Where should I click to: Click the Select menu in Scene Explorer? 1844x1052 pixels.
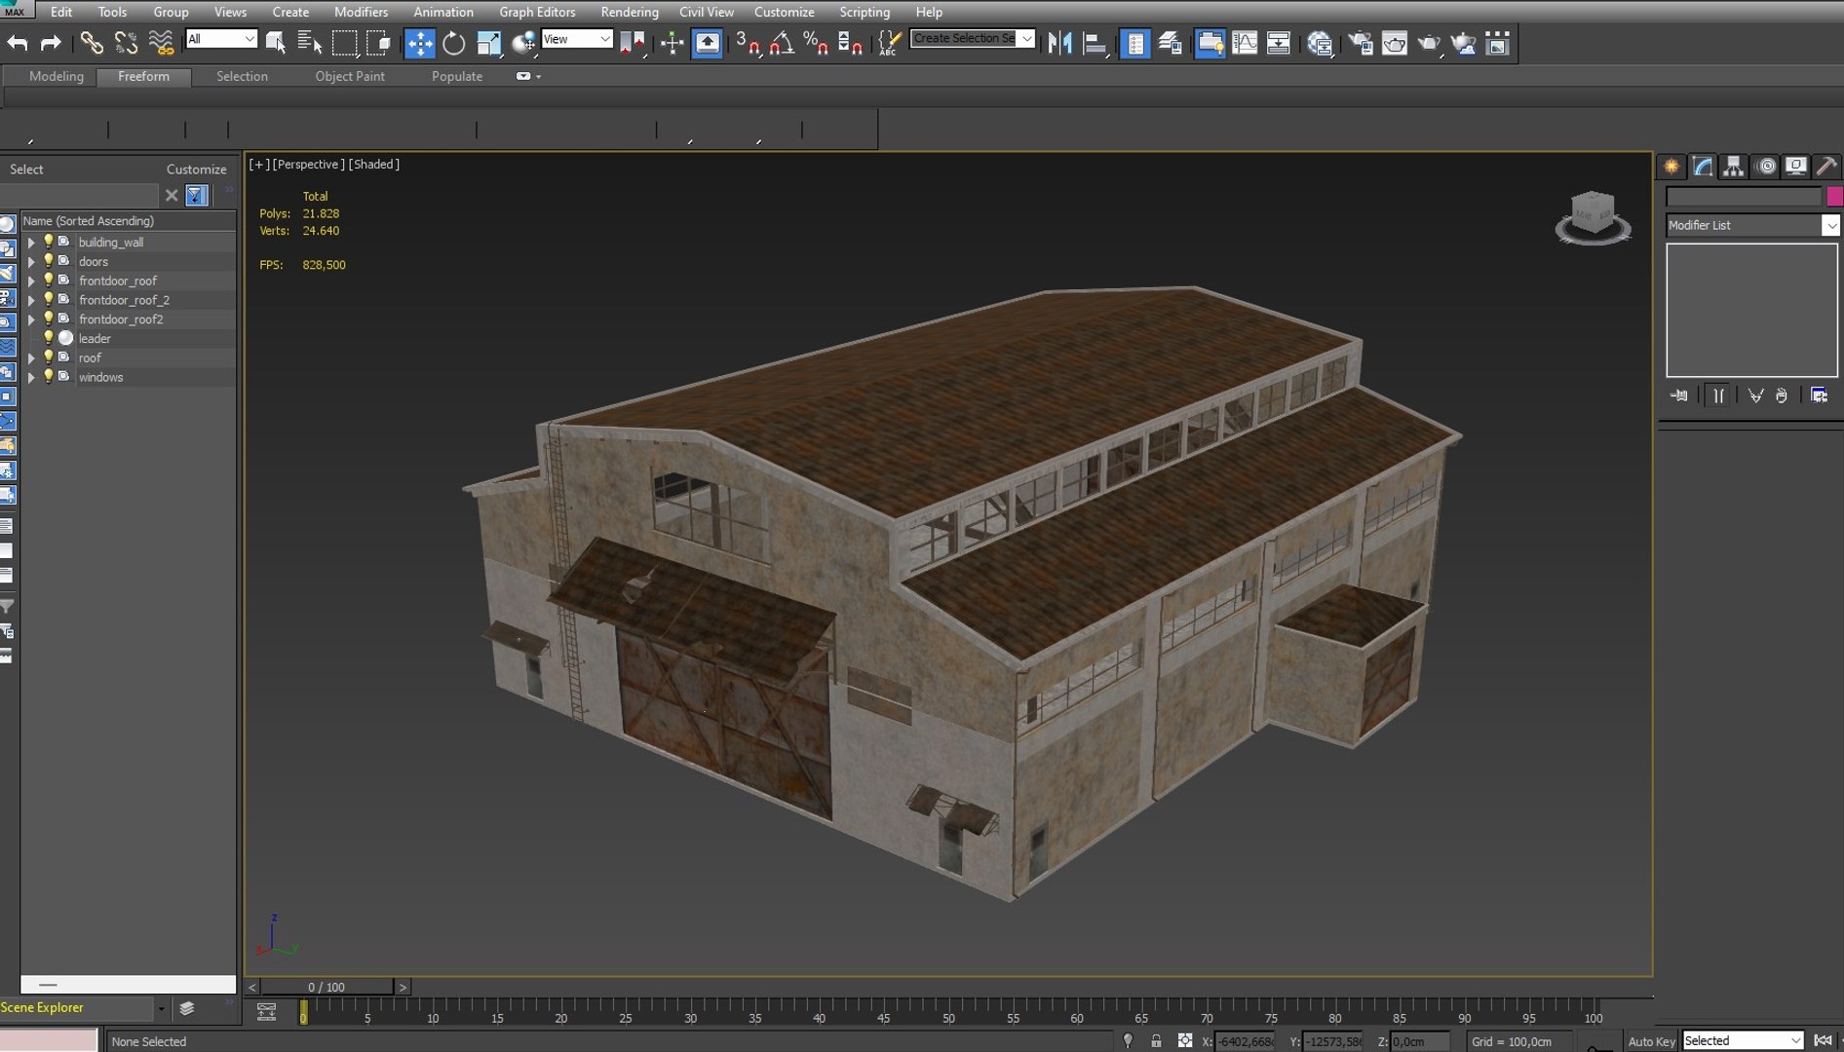point(26,169)
